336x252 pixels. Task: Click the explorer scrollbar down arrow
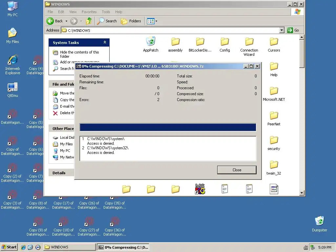302,193
